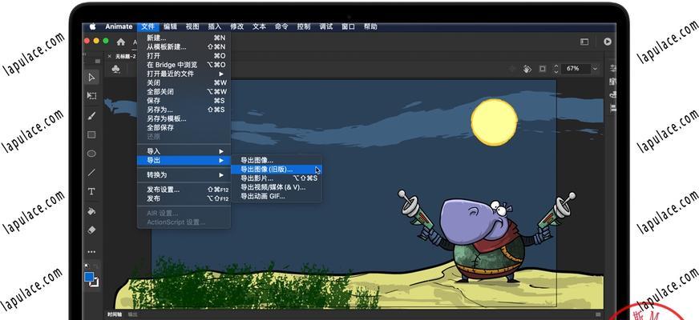Open the workspace layout switcher icon

coord(584,42)
